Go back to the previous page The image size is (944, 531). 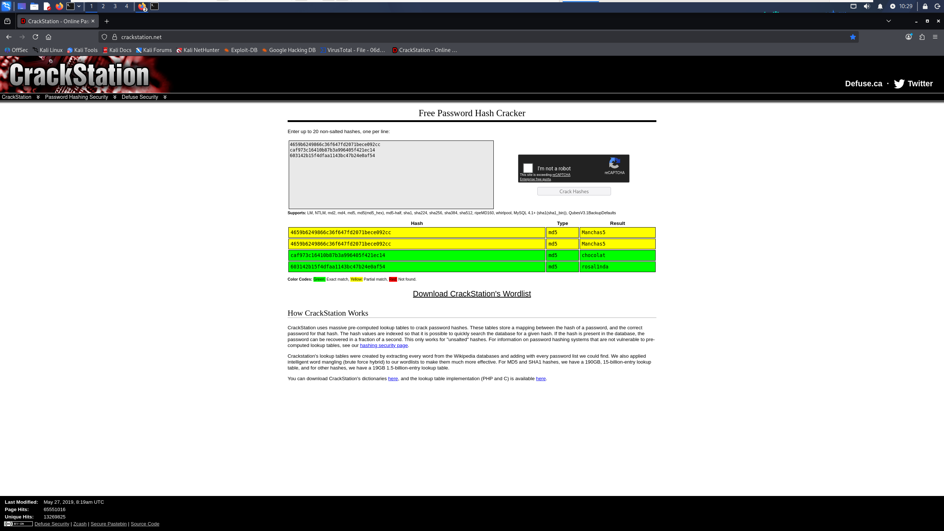(9, 37)
